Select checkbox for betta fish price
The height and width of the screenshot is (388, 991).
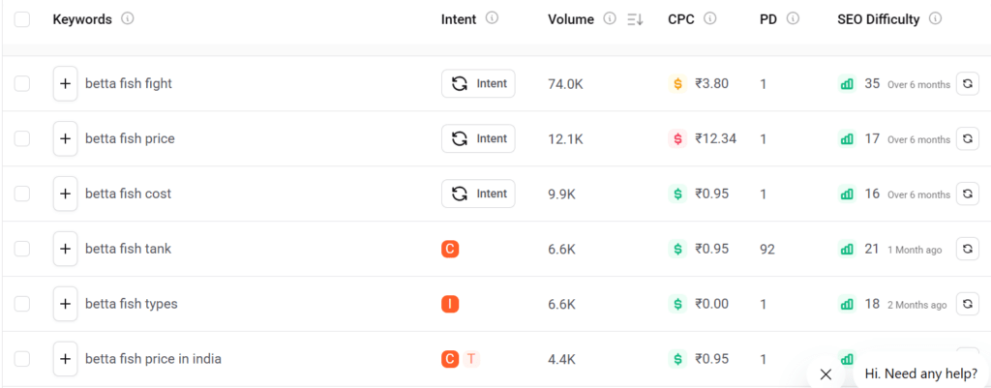[x=22, y=138]
